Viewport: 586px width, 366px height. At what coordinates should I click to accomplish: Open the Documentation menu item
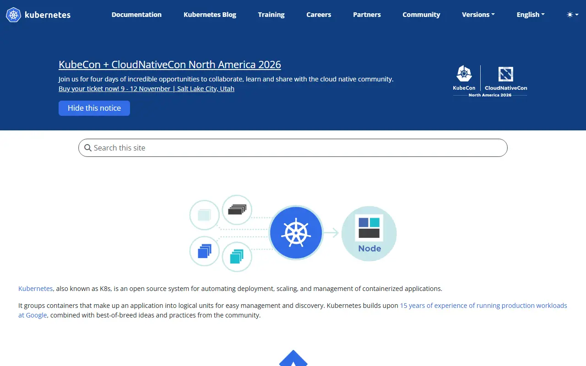[x=136, y=15]
